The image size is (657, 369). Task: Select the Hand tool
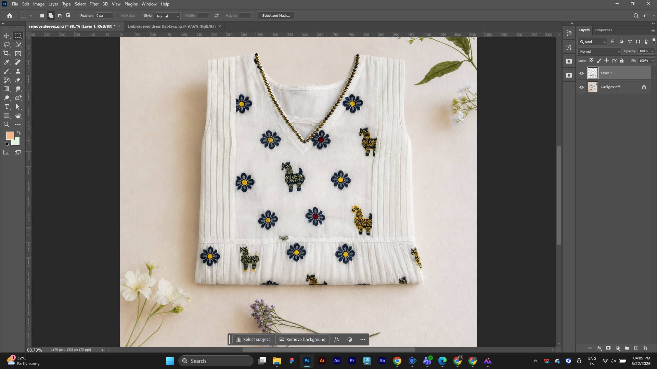coord(18,115)
